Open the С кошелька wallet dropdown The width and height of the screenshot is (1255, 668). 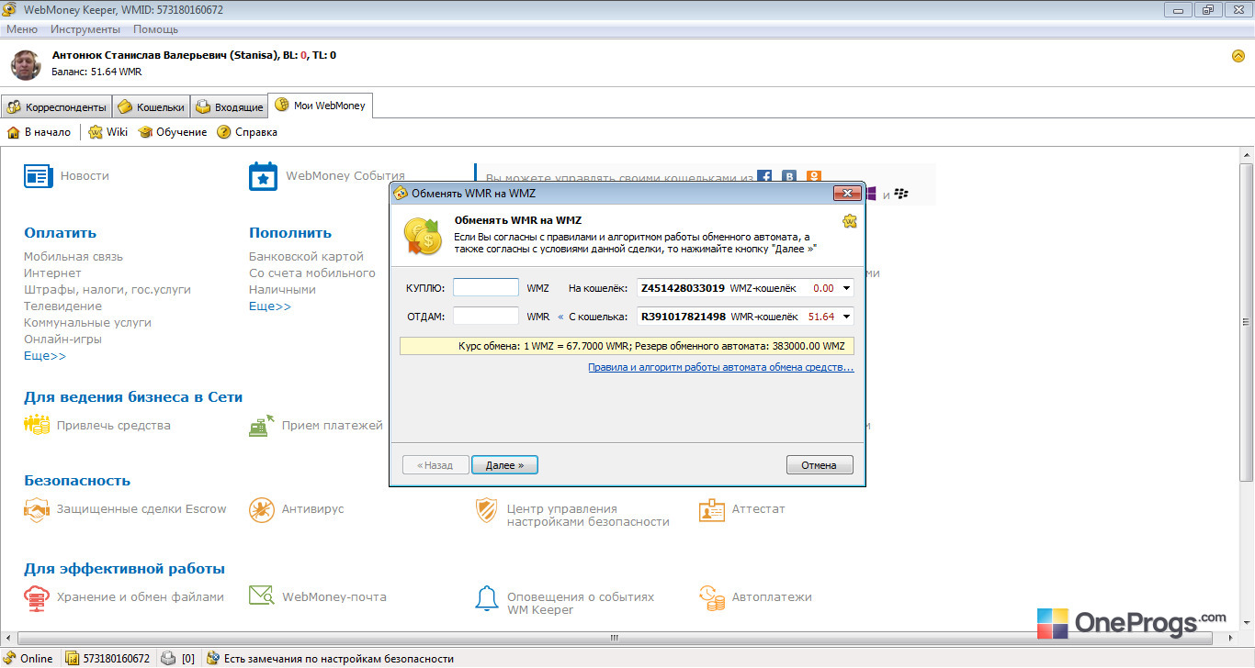(x=845, y=317)
